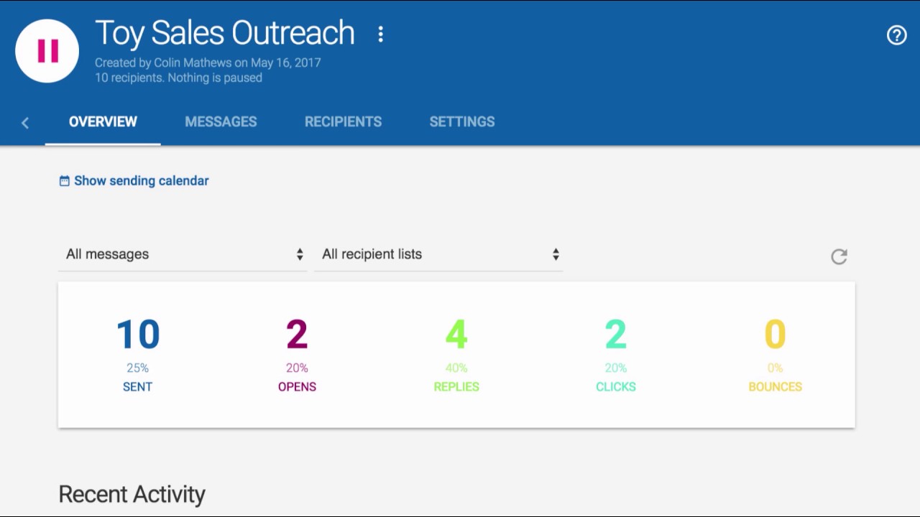920x517 pixels.
Task: Switch to the Overview tab
Action: [103, 122]
